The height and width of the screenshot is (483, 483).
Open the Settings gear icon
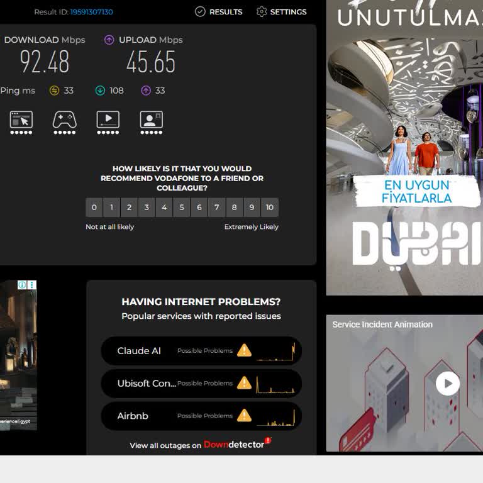point(261,12)
